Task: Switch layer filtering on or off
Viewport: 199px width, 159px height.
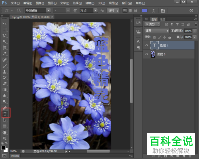Action: [196, 24]
